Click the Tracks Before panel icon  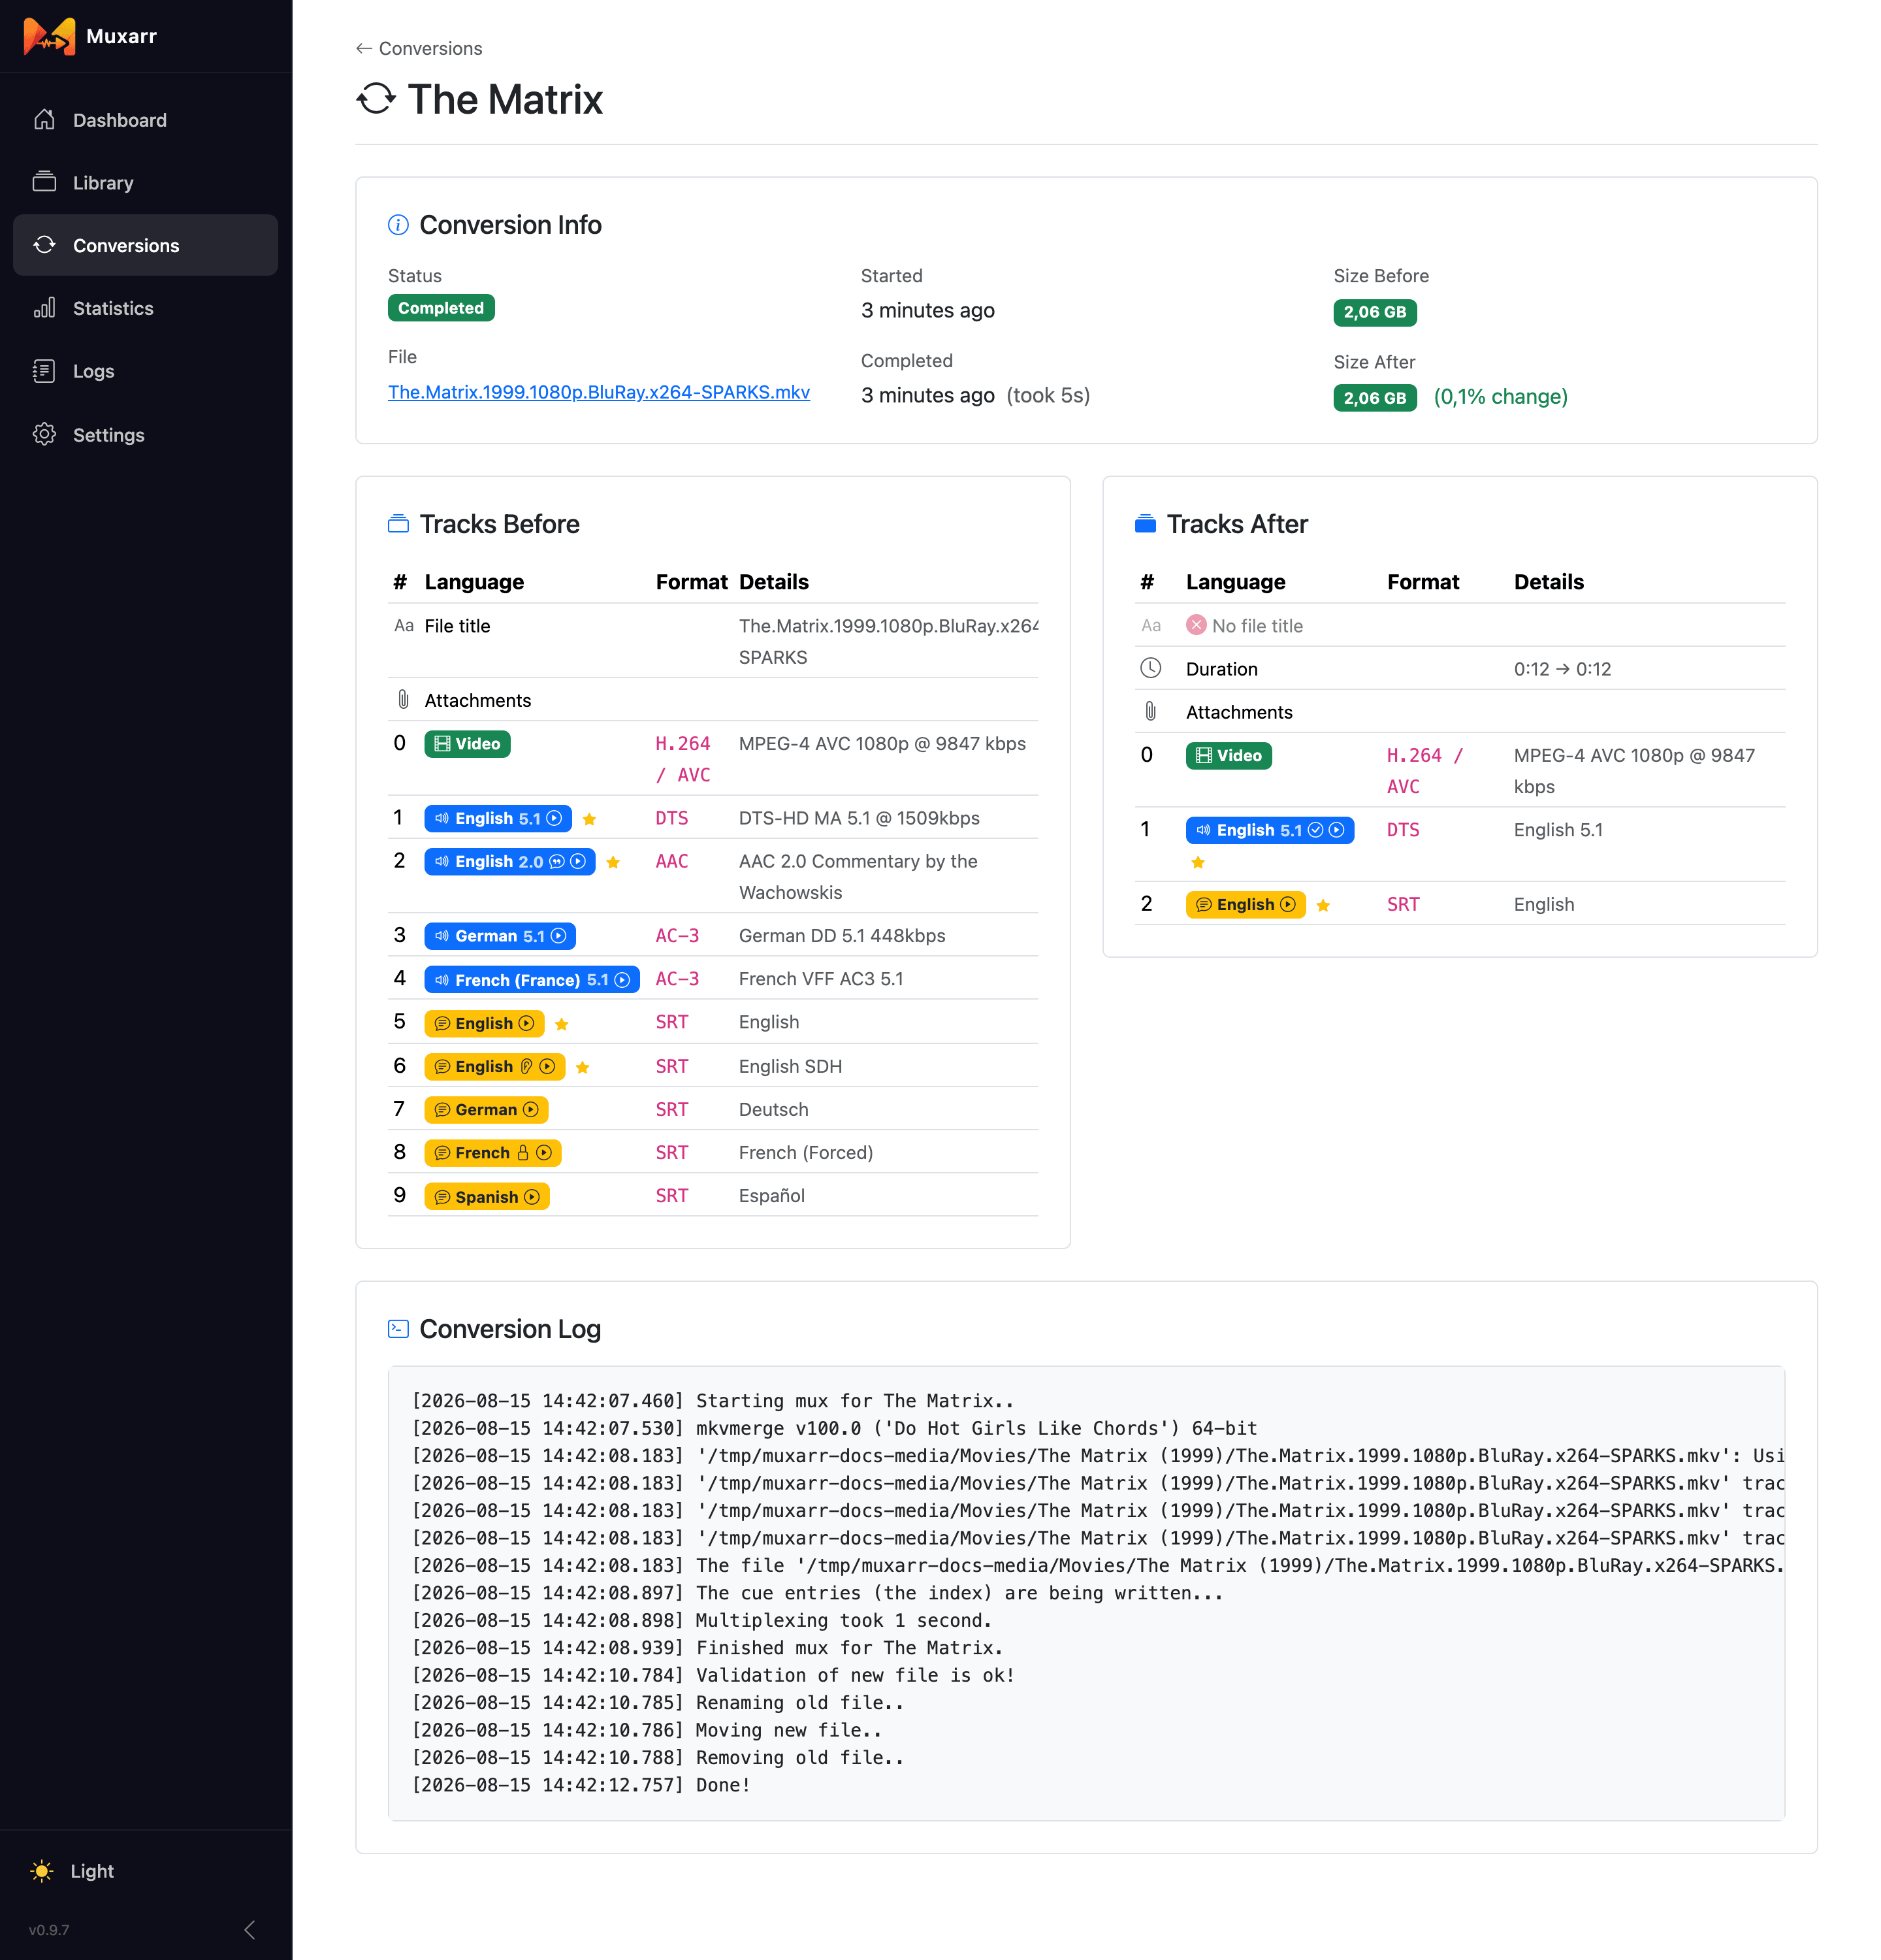(x=398, y=524)
